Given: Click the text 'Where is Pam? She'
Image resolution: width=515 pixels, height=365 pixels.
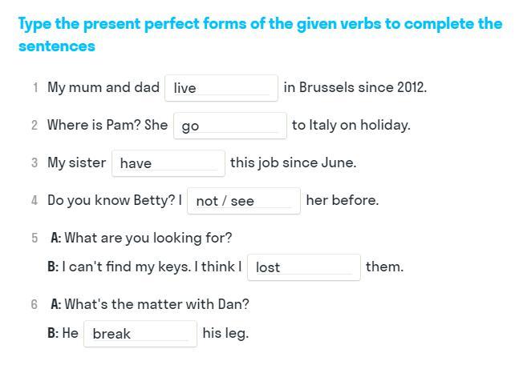Looking at the screenshot, I should click(107, 125).
